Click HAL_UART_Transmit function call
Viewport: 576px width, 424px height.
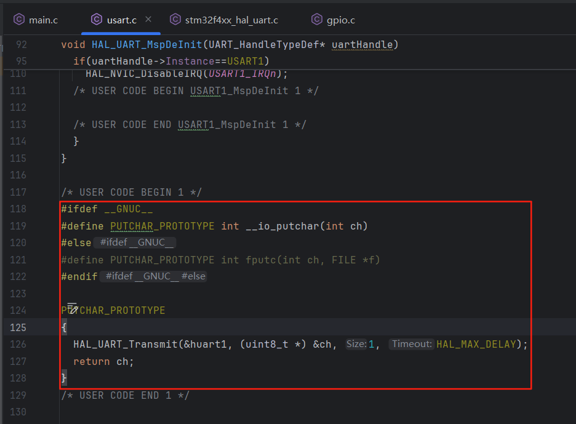126,344
